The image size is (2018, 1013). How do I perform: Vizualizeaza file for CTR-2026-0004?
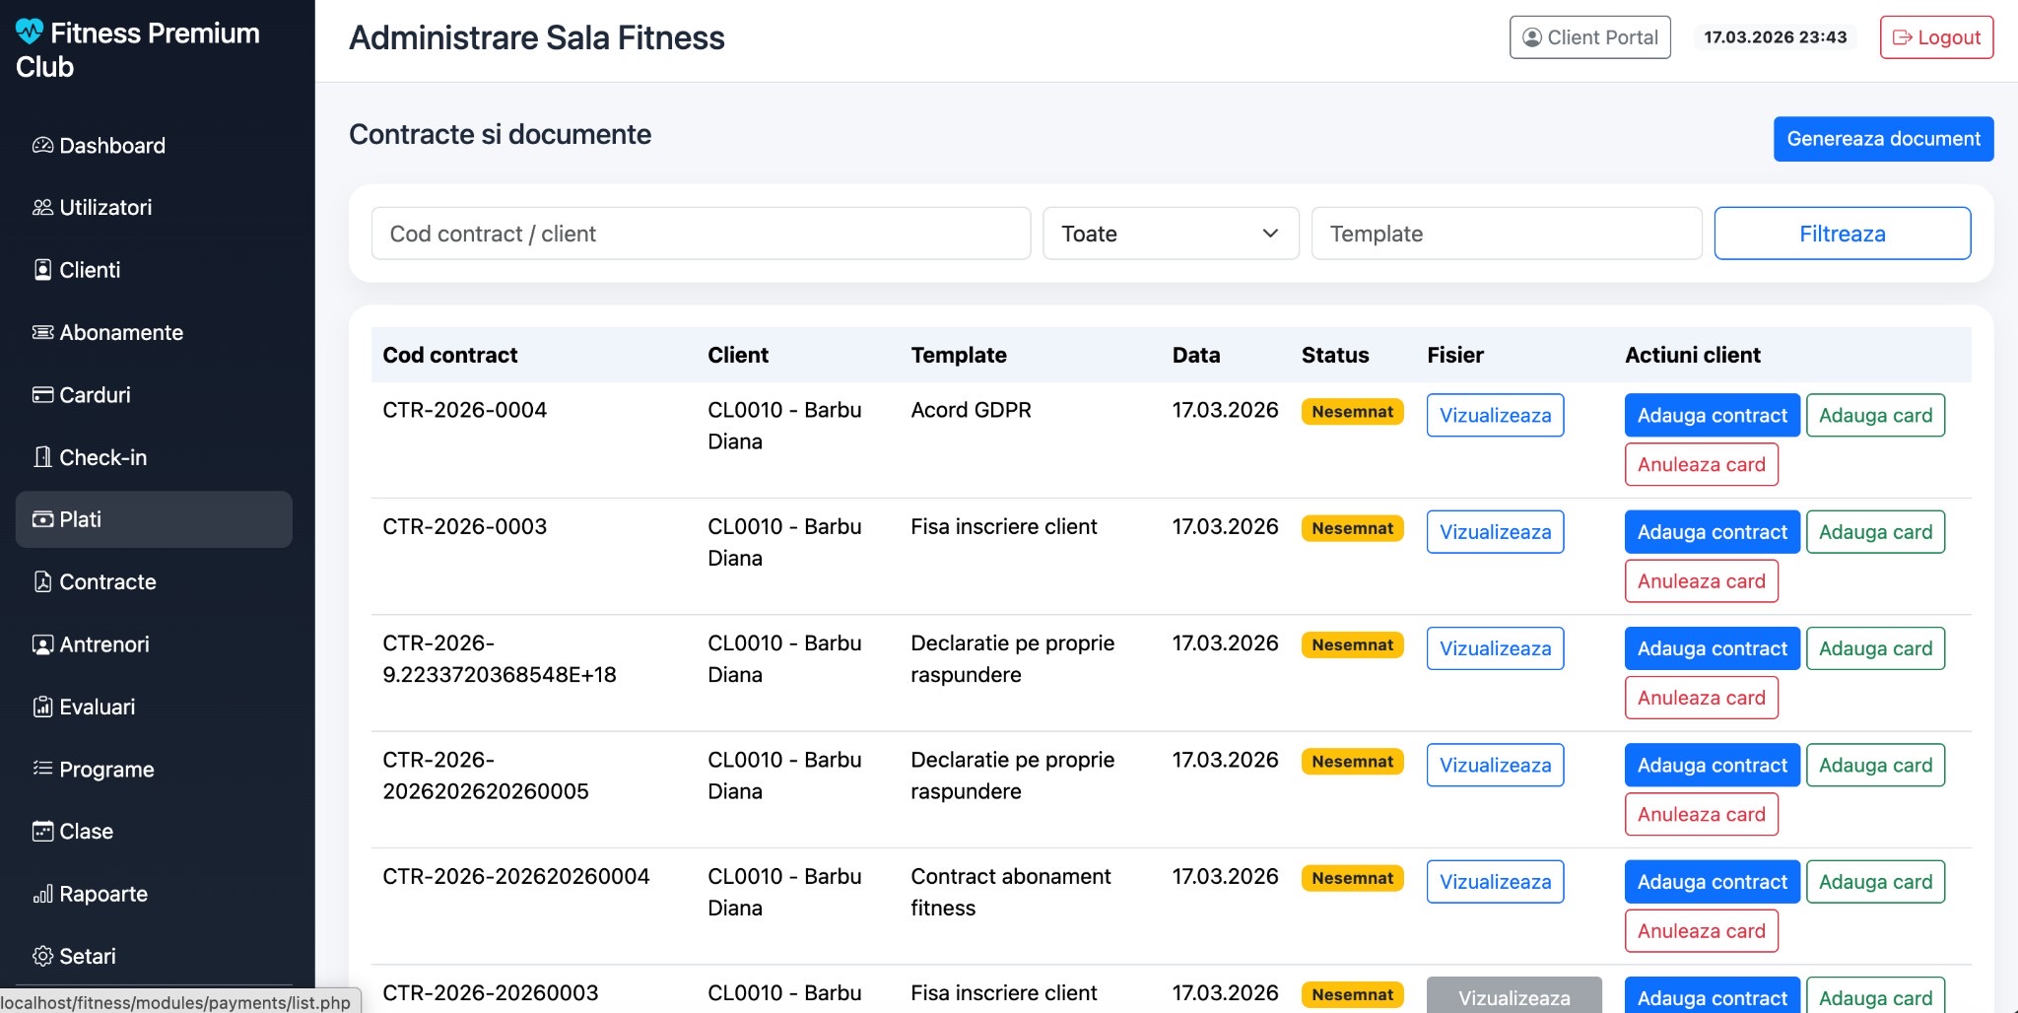coord(1495,415)
